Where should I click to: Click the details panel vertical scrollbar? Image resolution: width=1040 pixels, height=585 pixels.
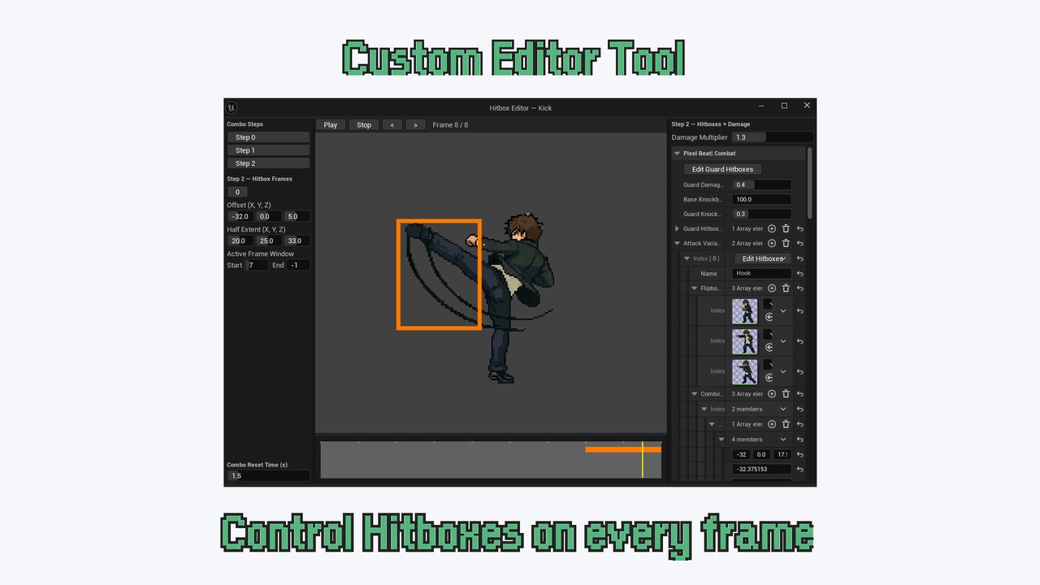click(810, 182)
